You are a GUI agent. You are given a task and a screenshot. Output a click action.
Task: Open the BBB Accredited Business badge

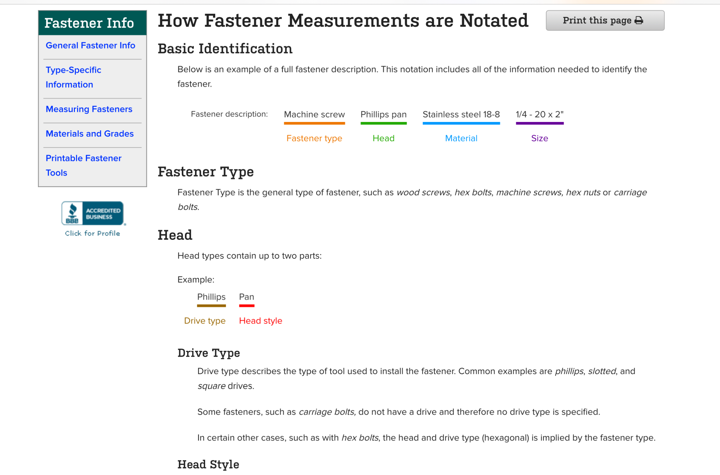(92, 213)
